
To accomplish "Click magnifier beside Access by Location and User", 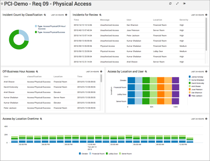I will click(x=146, y=72).
